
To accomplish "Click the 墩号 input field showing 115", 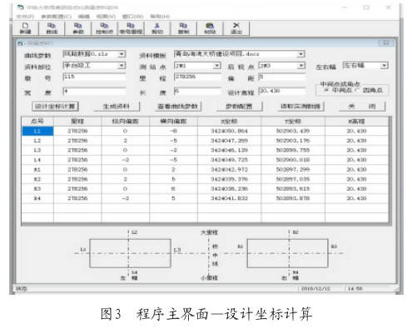I will 94,77.
